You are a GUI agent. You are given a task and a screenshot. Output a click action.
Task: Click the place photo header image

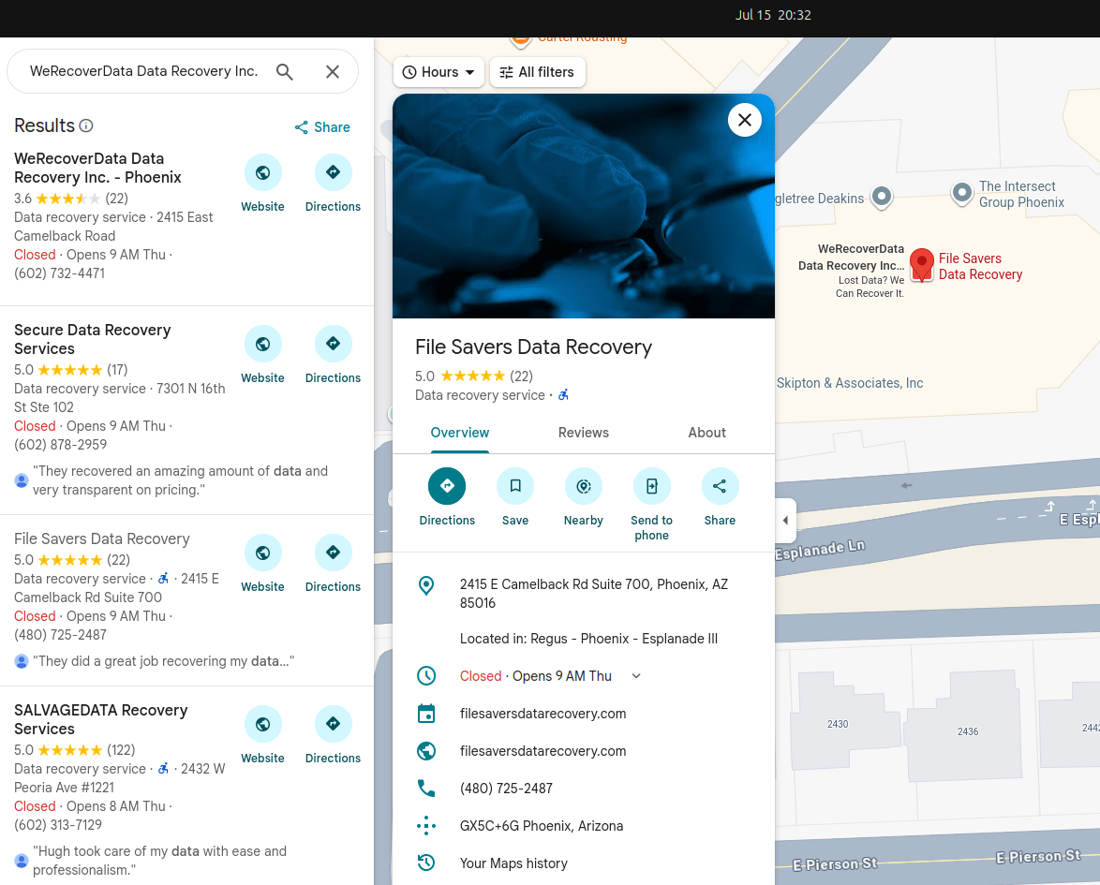point(584,206)
